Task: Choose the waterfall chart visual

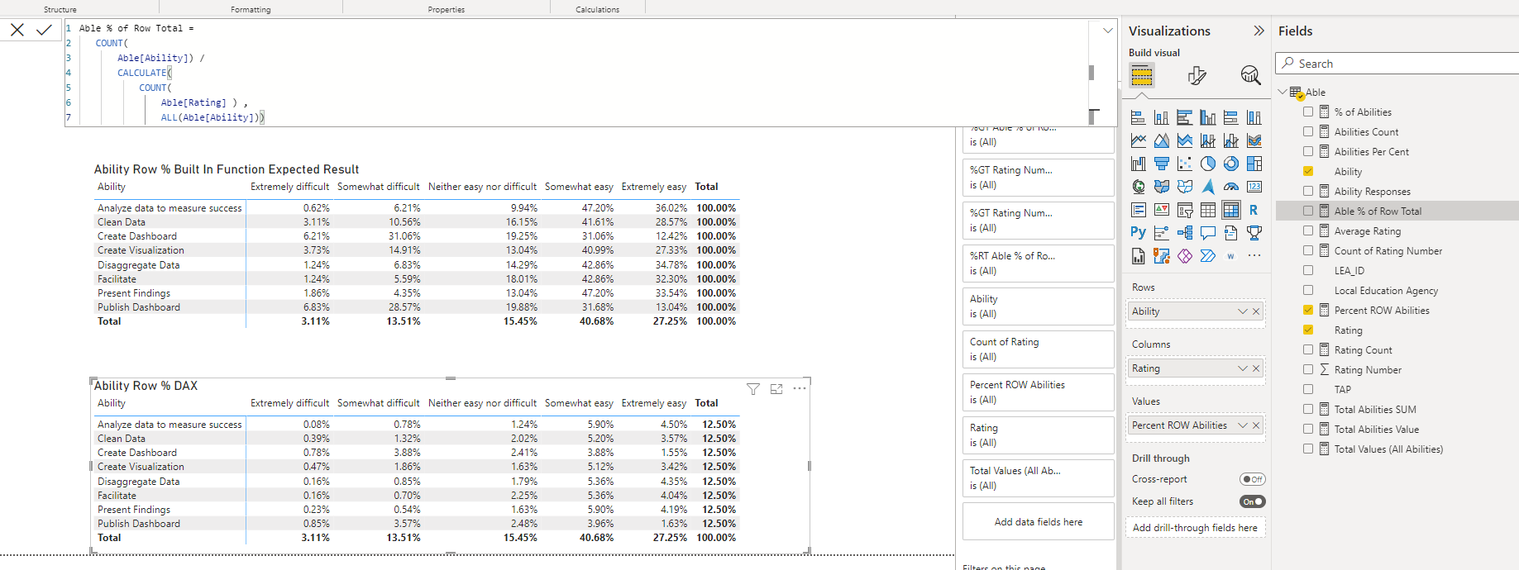Action: tap(1139, 164)
